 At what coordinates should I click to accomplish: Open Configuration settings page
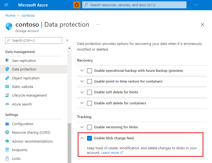tap(23, 124)
